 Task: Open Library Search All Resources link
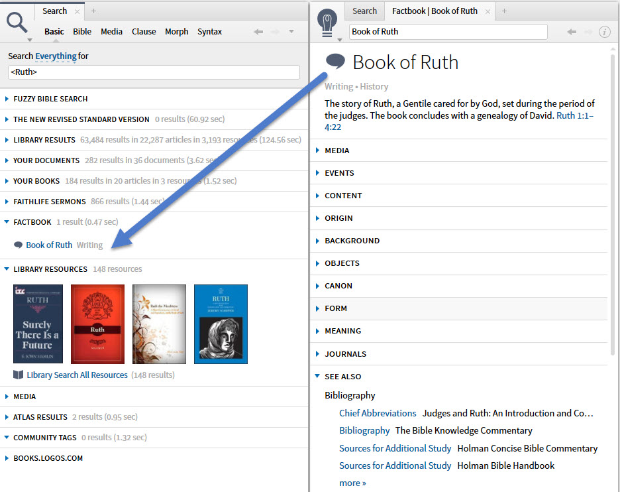point(77,375)
